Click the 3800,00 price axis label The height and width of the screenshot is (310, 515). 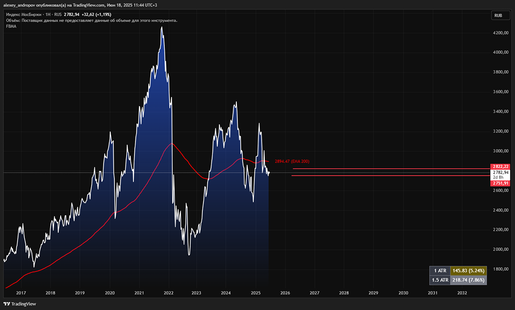(501, 72)
